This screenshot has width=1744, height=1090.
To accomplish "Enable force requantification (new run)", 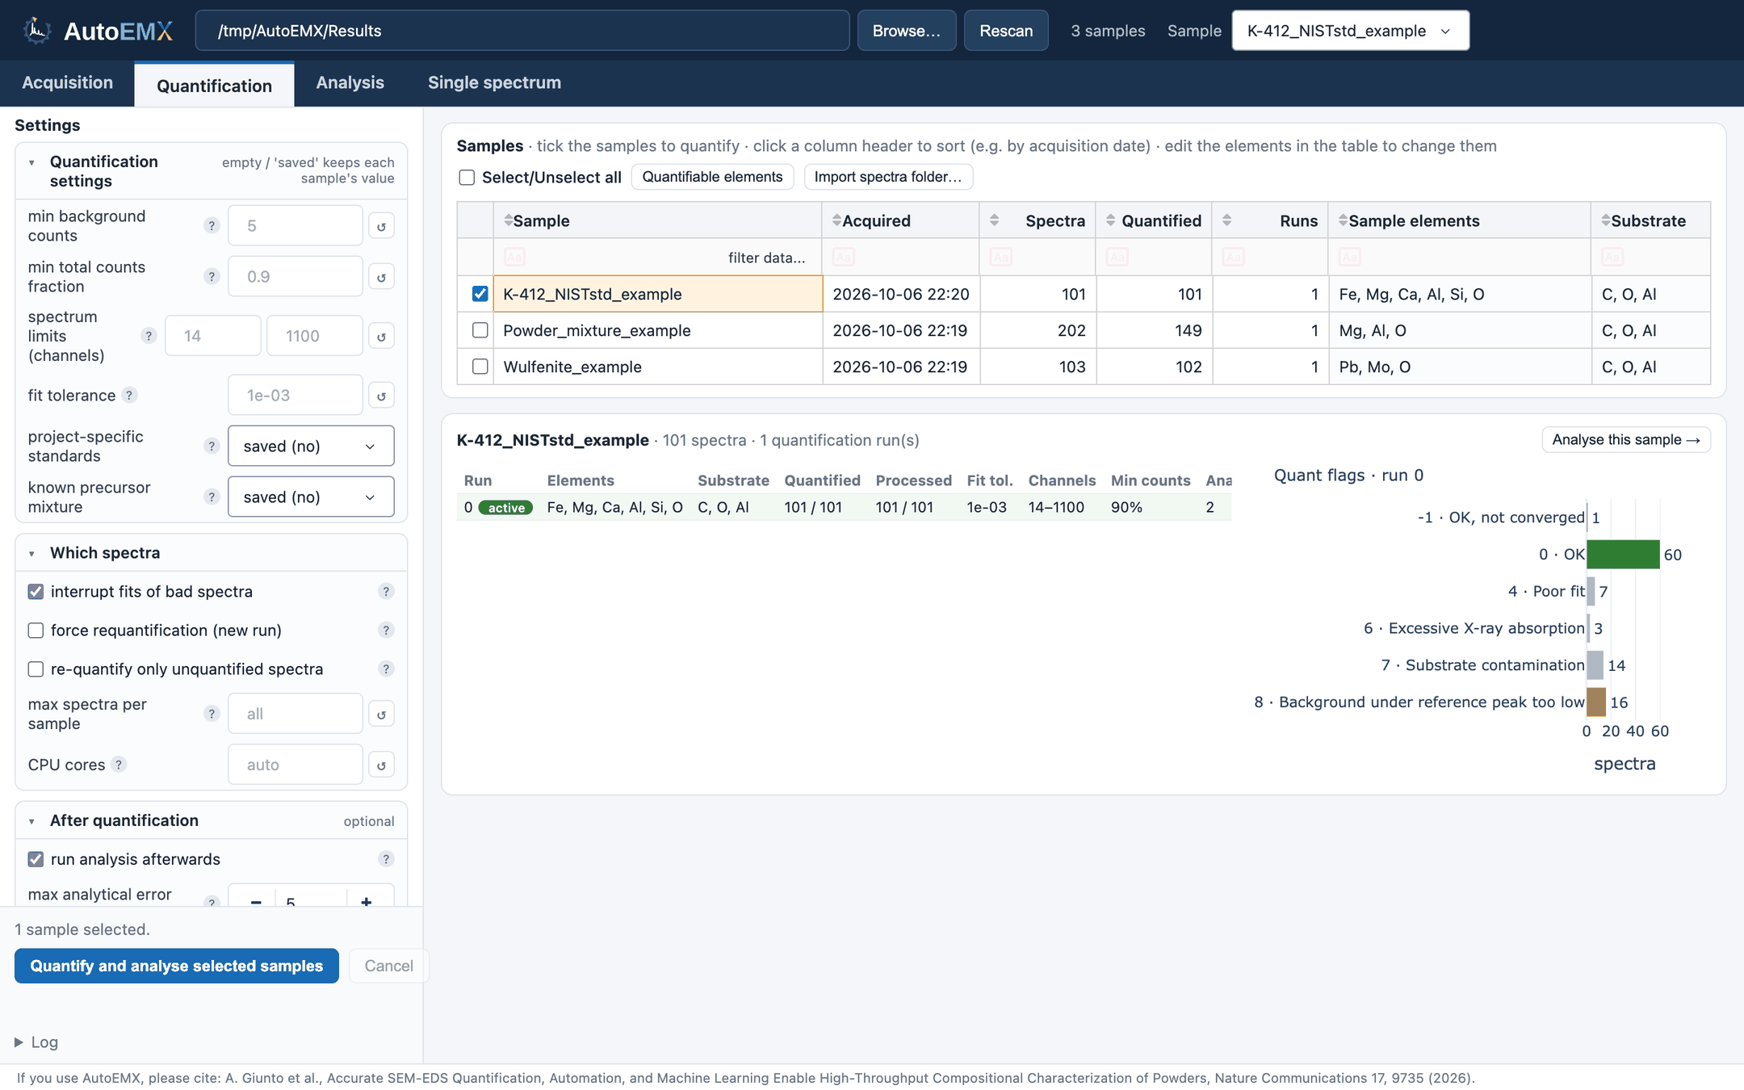I will pos(36,631).
